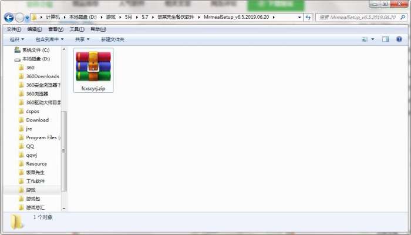Open the 360安全浏览器下 folder in the tree
Screen dimensions: 411x235
pyautogui.click(x=43, y=85)
